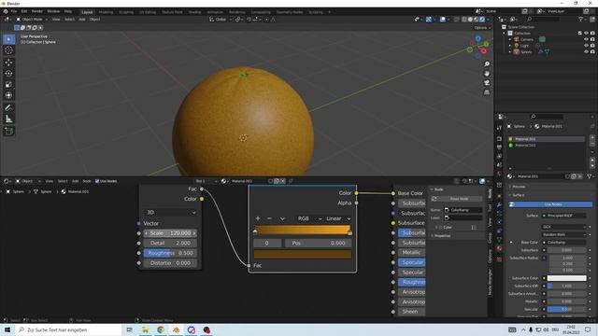
Task: Click the Principled BSDF surface shader field
Action: click(x=563, y=216)
